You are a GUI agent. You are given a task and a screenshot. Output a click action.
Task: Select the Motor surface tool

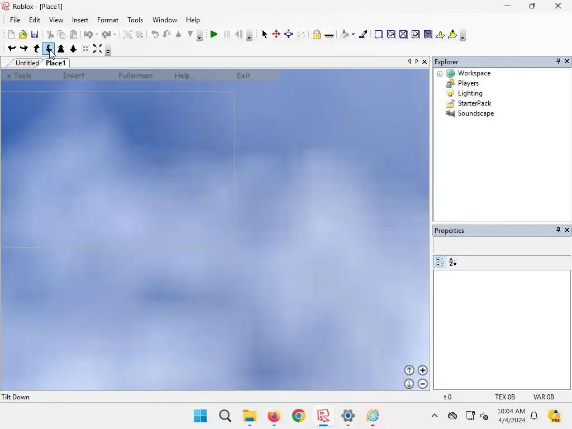coord(452,34)
